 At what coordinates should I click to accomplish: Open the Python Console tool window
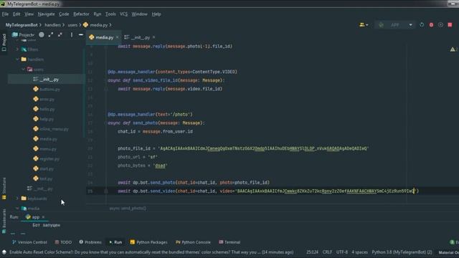click(193, 242)
